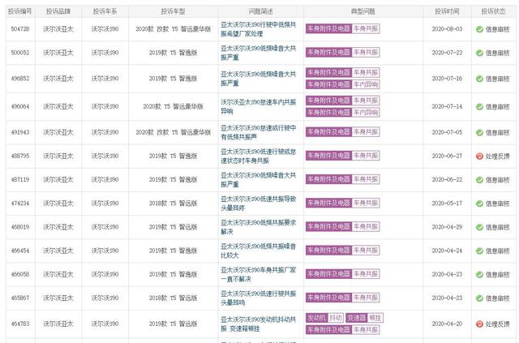Click 信息审核 status text in row 466454
This screenshot has width=519, height=343.
[497, 251]
